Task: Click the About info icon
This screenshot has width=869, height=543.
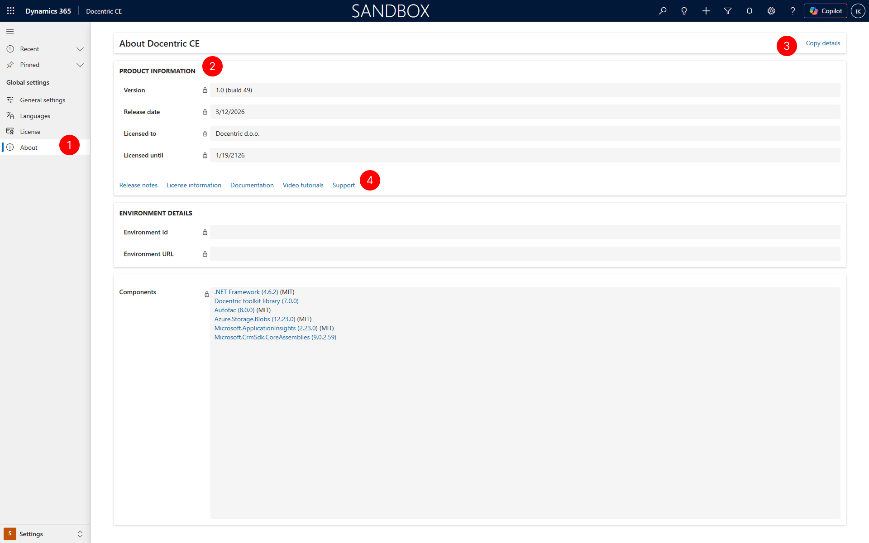Action: pyautogui.click(x=10, y=148)
